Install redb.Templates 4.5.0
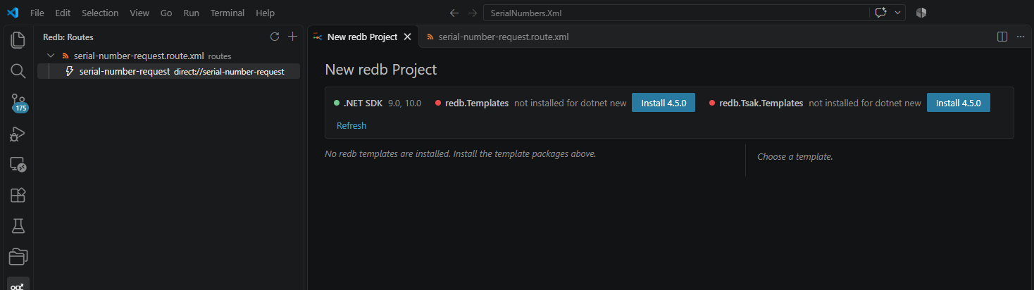Image resolution: width=1034 pixels, height=290 pixels. (664, 103)
